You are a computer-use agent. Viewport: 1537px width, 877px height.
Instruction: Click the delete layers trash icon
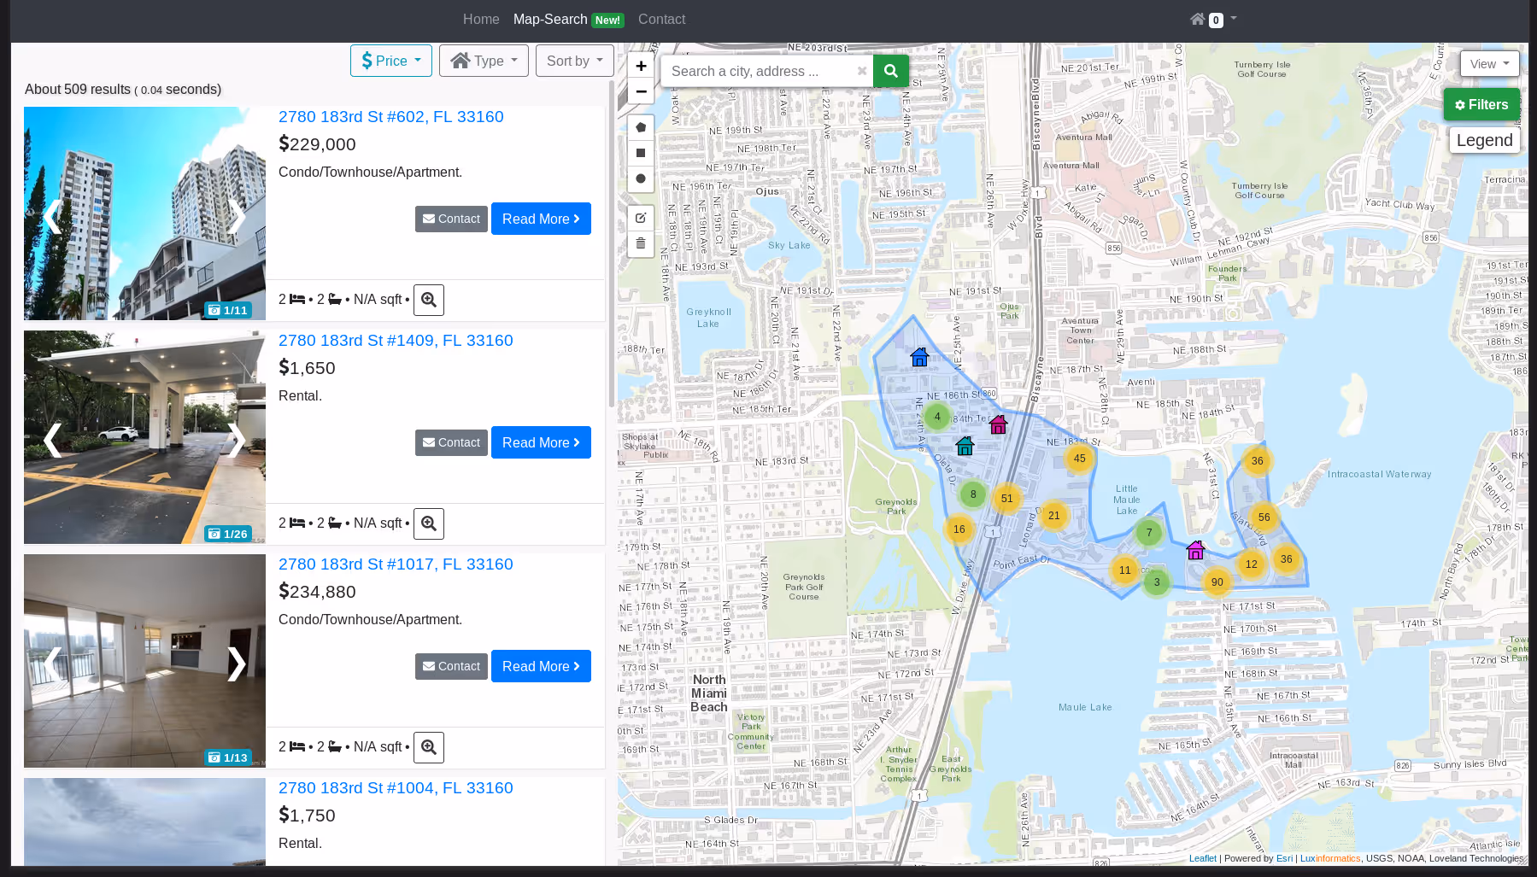pyautogui.click(x=641, y=243)
